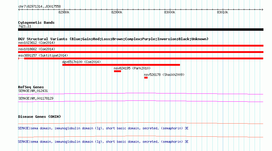Click the 83000k ruler tick label
This screenshot has height=151, width=272.
point(170,12)
